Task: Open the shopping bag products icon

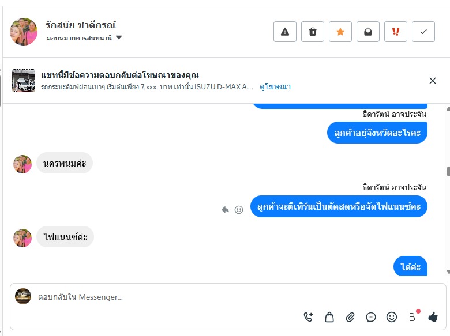Action: tap(329, 316)
